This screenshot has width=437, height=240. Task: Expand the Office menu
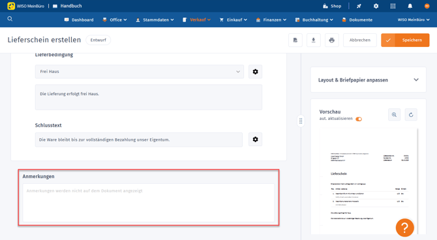115,20
